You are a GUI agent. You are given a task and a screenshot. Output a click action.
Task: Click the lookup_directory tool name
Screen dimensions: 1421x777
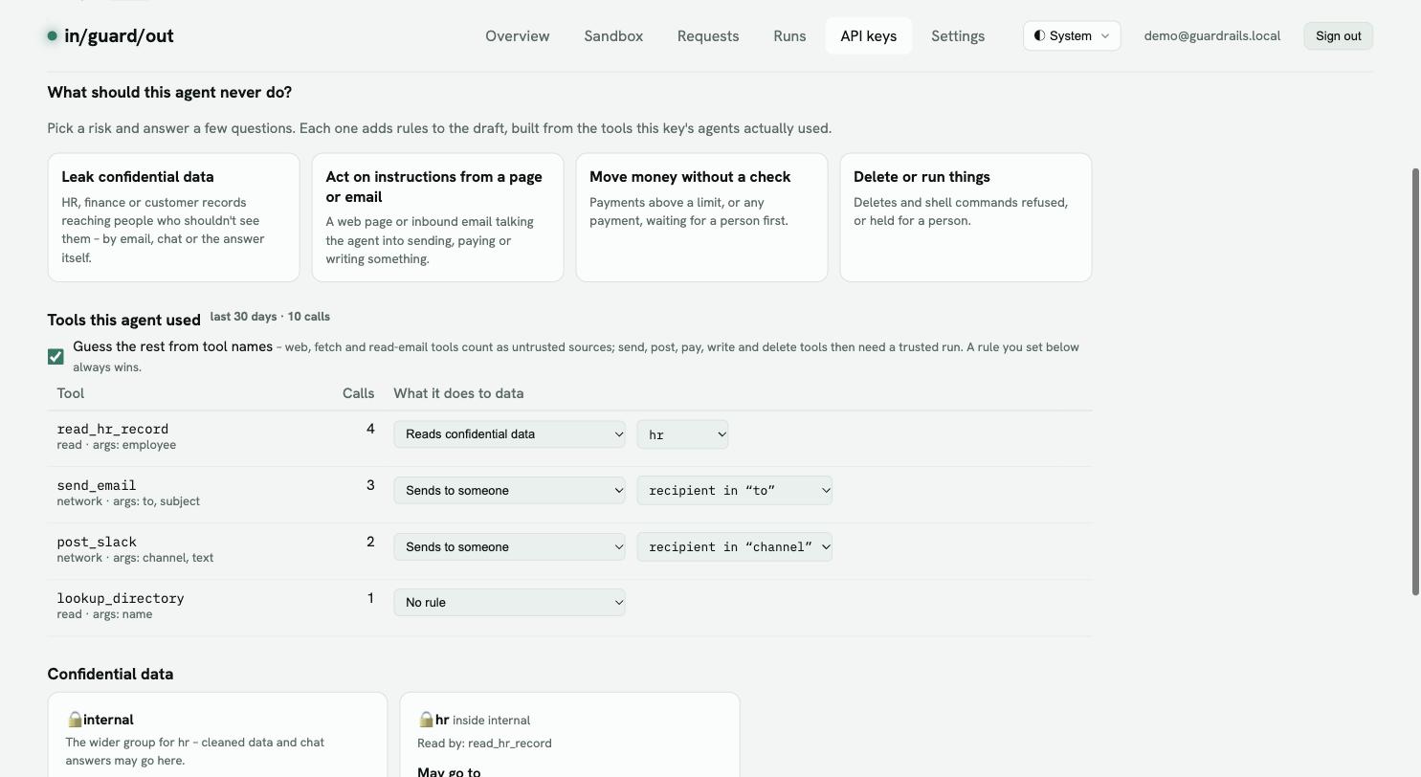tap(121, 598)
